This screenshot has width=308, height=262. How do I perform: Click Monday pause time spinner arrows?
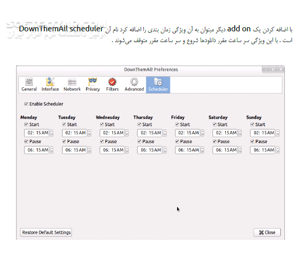click(52, 150)
